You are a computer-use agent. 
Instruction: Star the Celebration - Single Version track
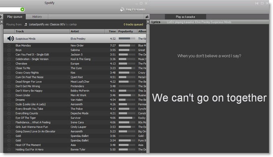click(9, 59)
